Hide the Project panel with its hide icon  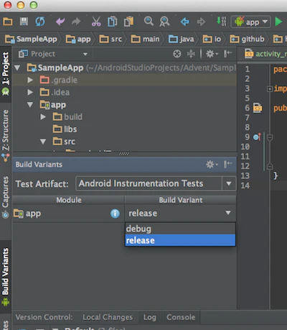tap(227, 54)
